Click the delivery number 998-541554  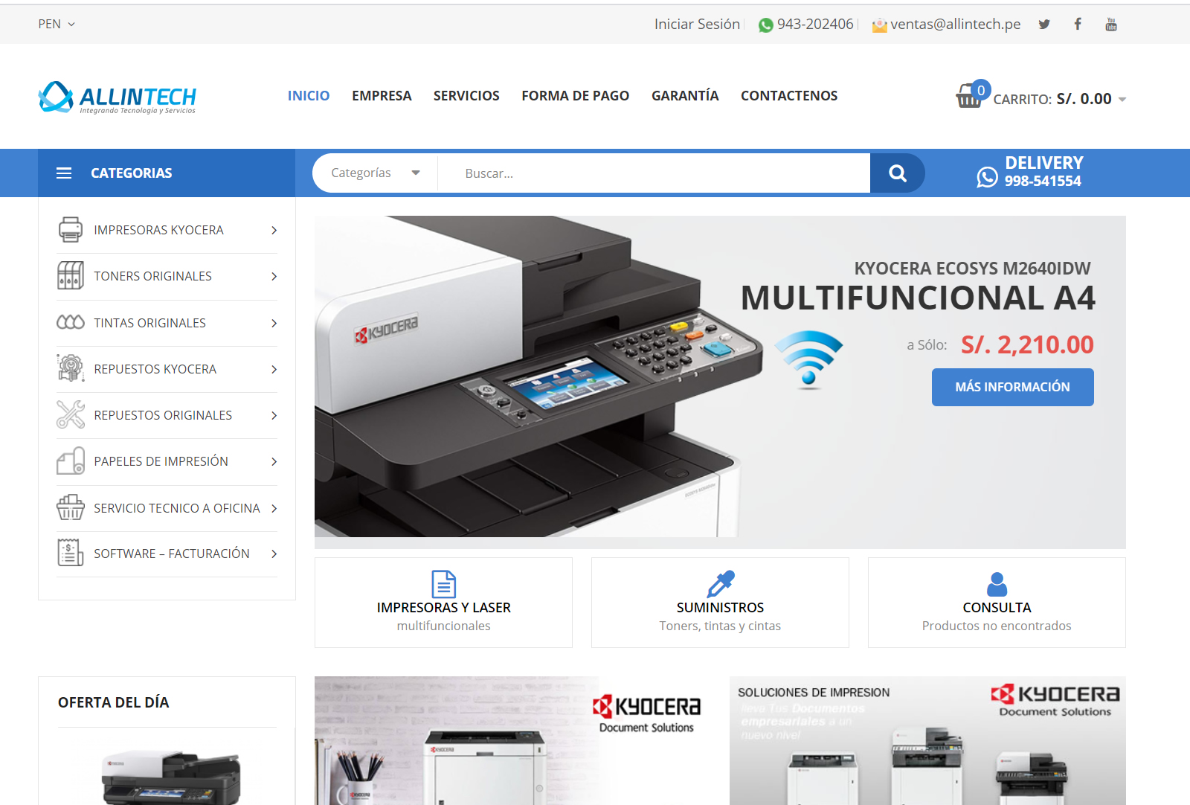click(1043, 181)
